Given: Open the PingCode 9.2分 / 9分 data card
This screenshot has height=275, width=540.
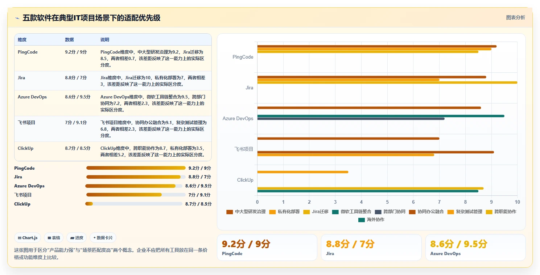Looking at the screenshot, I should click(x=267, y=247).
